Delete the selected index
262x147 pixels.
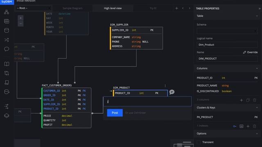click(255, 126)
